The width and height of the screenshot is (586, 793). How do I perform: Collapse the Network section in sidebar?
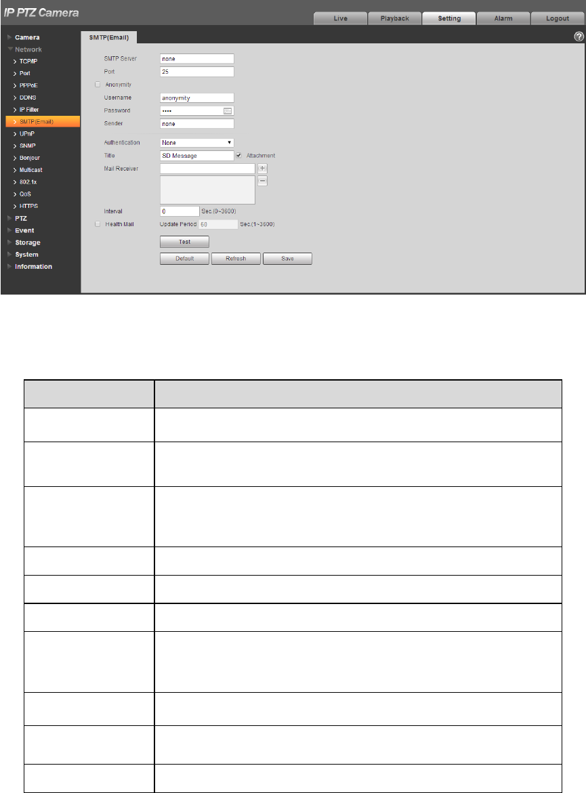(x=28, y=49)
